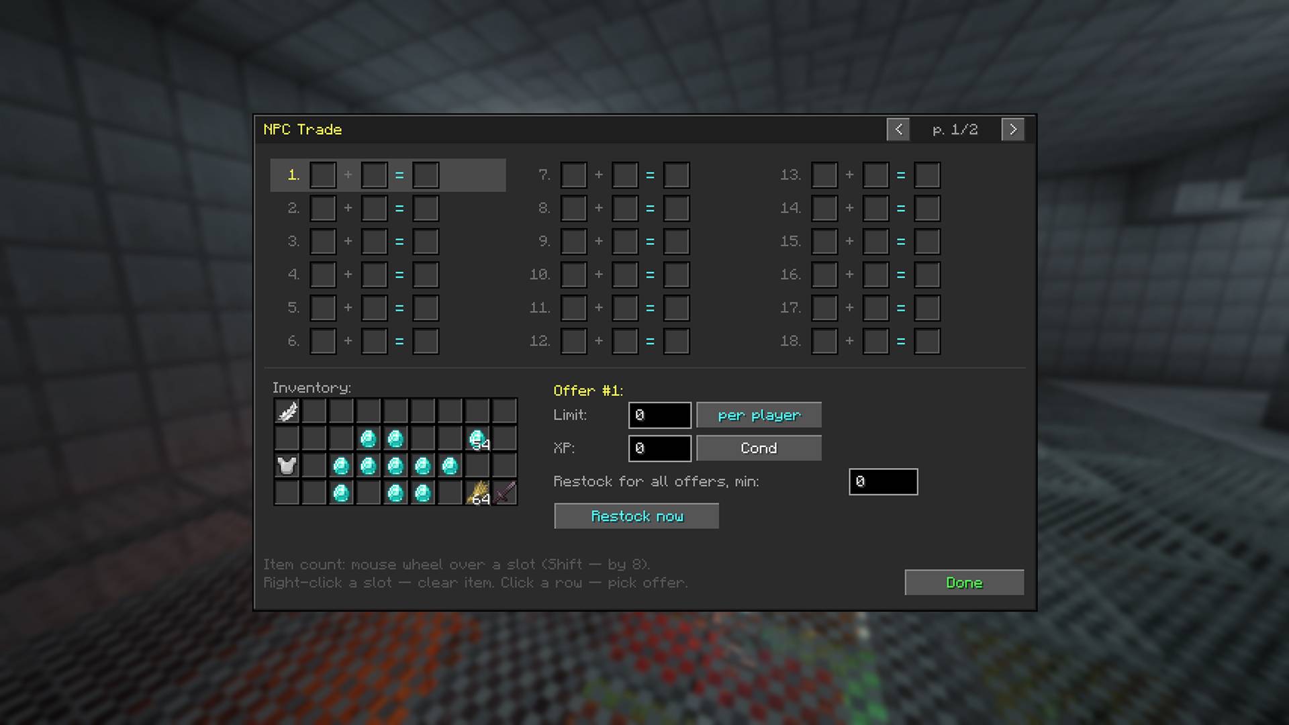Click the 'NPC Trade' window title
This screenshot has width=1289, height=725.
(303, 130)
